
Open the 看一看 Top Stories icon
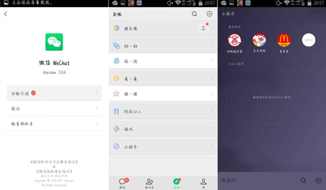click(117, 78)
